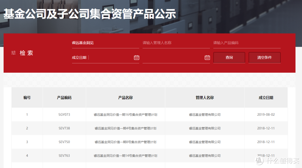Click the 成立日期 column header
The height and width of the screenshot is (168, 302).
click(x=266, y=98)
